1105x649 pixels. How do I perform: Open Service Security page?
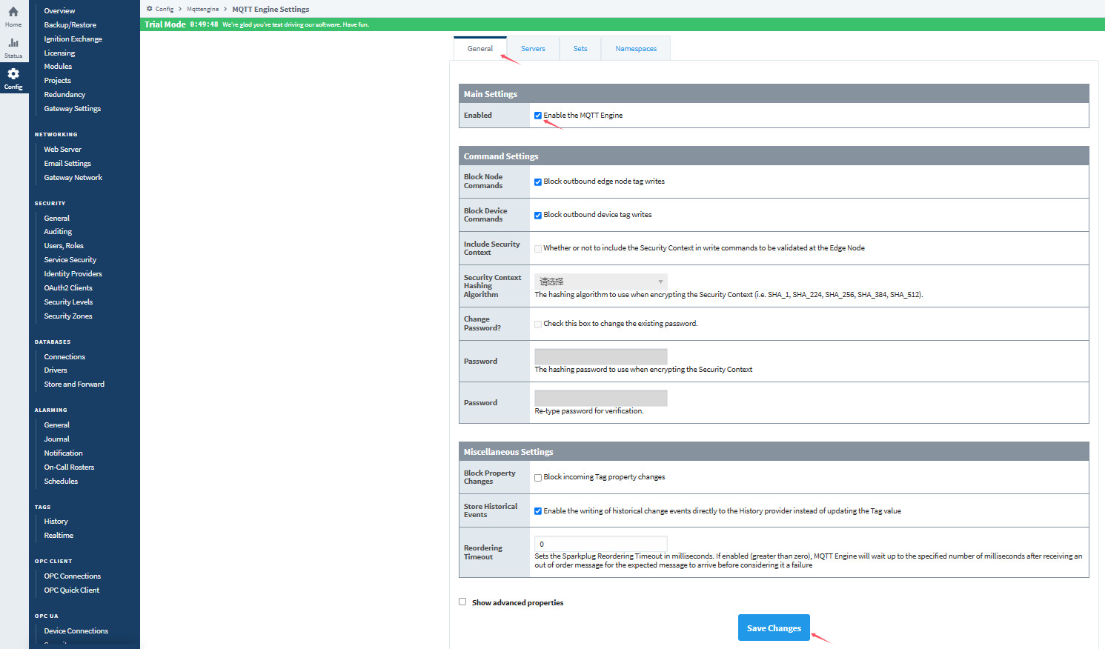[70, 260]
